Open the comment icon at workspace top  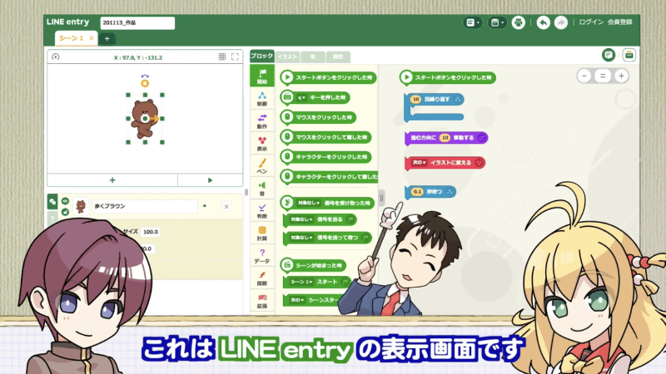609,55
